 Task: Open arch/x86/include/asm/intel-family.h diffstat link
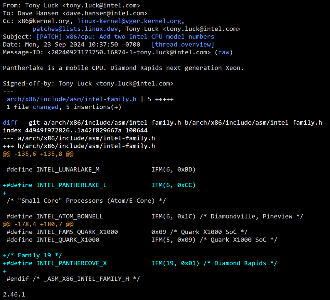72,99
